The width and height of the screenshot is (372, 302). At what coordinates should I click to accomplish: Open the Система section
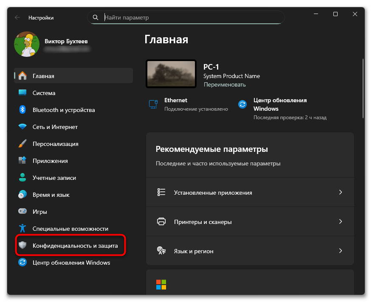tap(73, 93)
